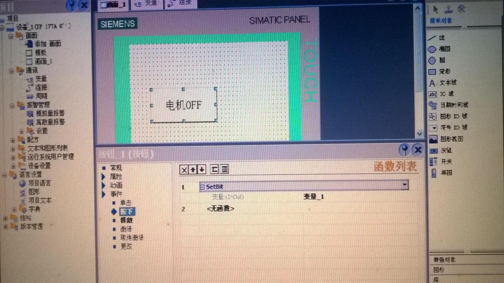Select the Circle (圆) tool icon
This screenshot has width=504, height=283.
[x=432, y=61]
